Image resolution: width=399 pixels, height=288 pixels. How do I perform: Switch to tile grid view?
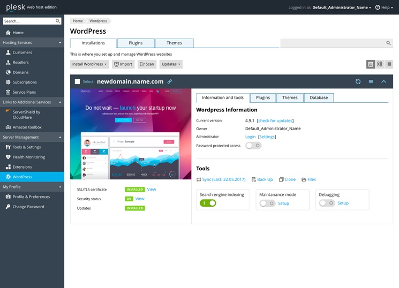click(x=380, y=64)
